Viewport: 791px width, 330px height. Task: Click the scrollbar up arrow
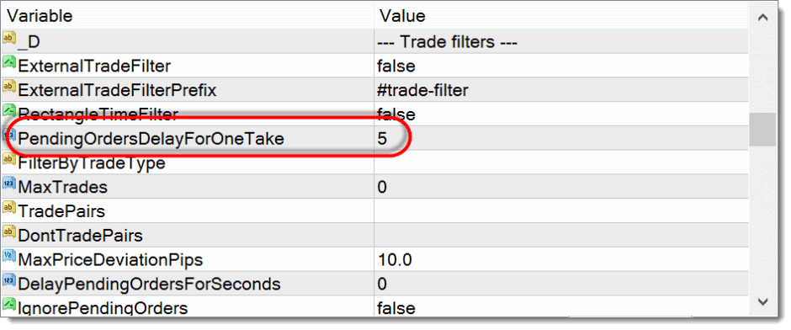click(762, 17)
